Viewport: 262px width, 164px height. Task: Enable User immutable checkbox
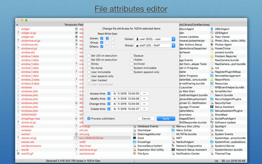pos(89,72)
